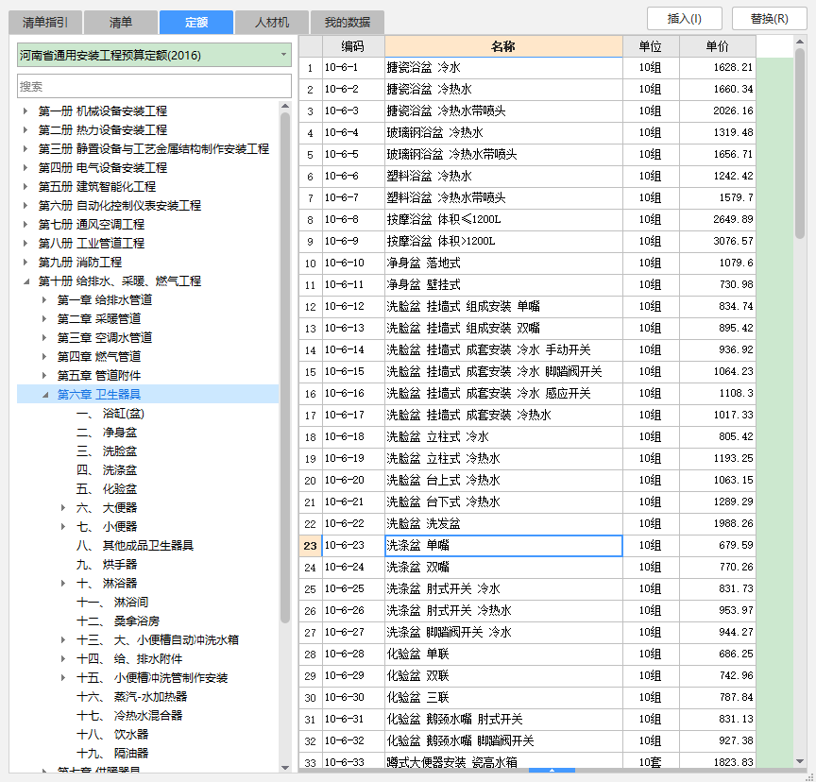Switch to the 清单指引 tab
Screen dimensions: 816x782
click(45, 22)
